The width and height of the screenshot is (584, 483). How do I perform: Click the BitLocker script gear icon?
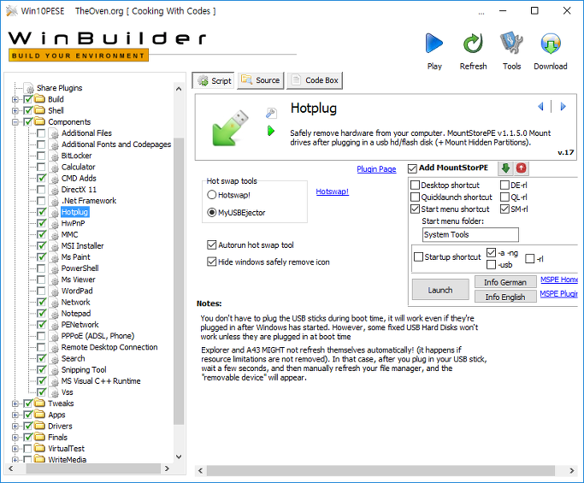click(x=55, y=156)
